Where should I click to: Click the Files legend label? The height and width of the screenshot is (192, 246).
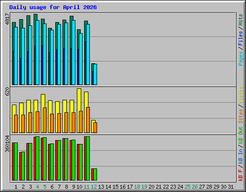(241, 38)
